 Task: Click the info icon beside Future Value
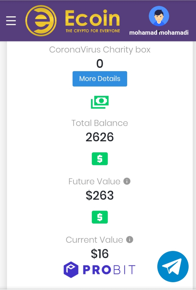tap(127, 181)
